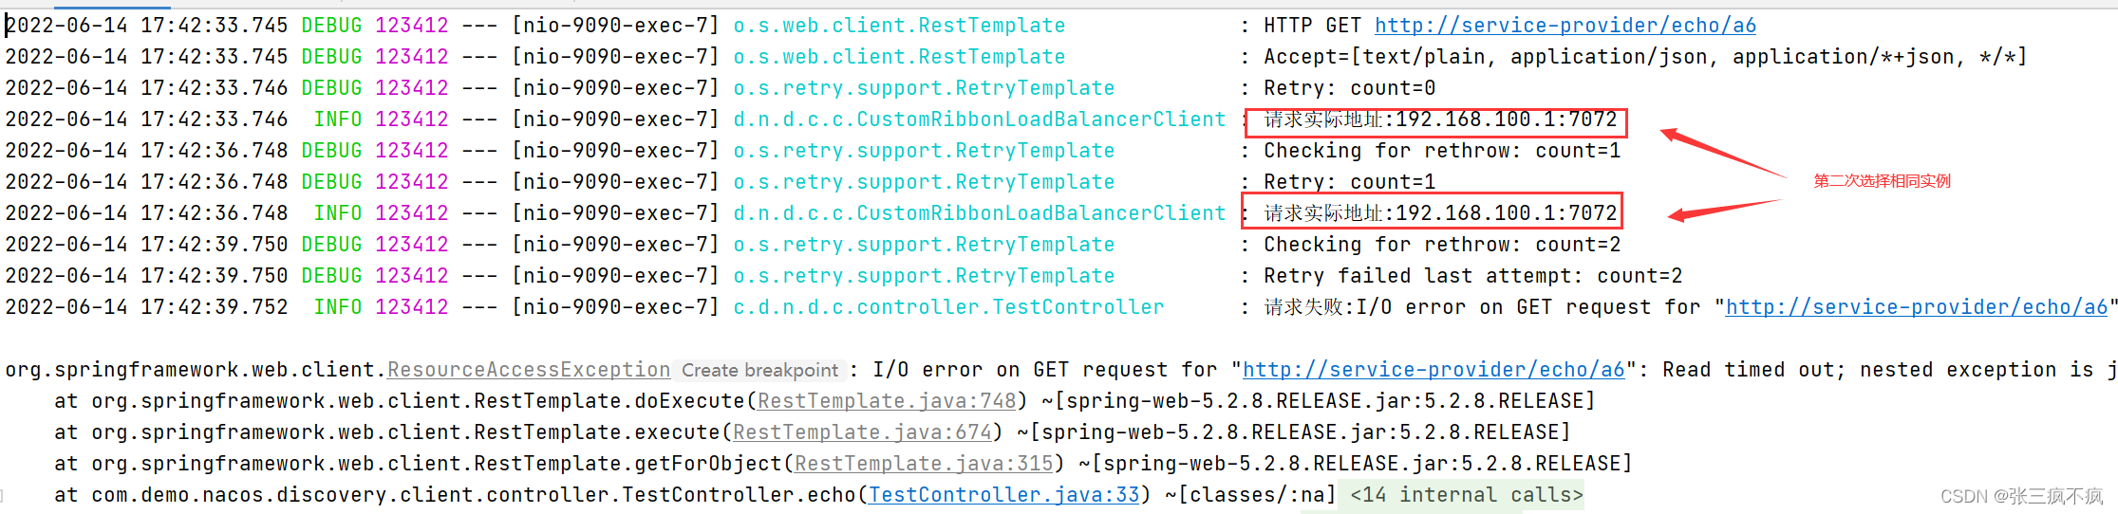The image size is (2118, 514).
Task: Click o.s.web.client.RestTemplate logger on the HTTP GET row
Action: pos(899,26)
